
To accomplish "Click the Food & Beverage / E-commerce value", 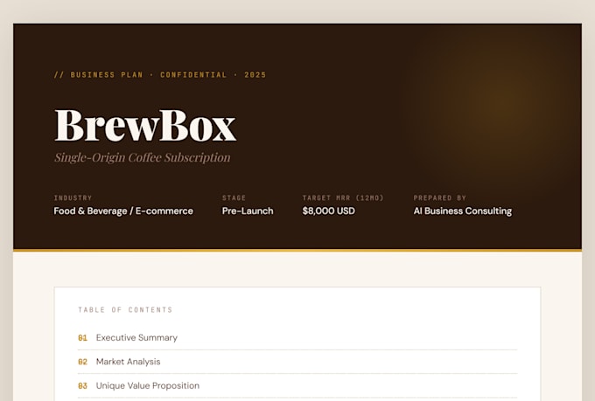I will pos(123,211).
